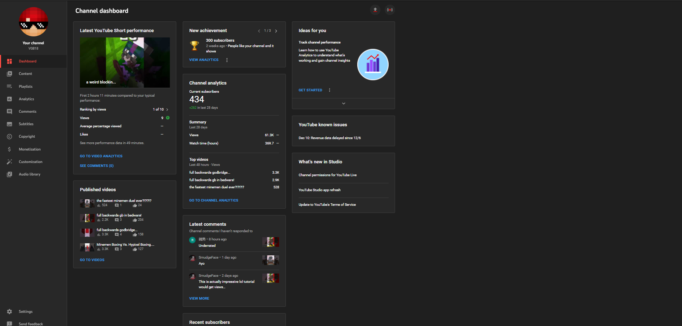Open thumbnail of Minemen Boxing Vs. Hypixel video
Screen dimensions: 682x326
[x=87, y=248]
